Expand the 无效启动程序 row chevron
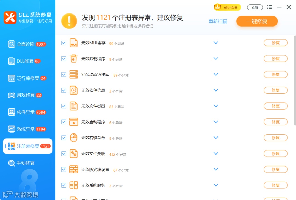The width and height of the screenshot is (296, 200). [216, 122]
